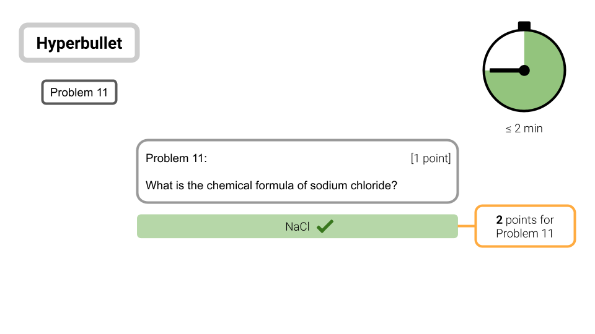Click the stopwatch's top button knob
The width and height of the screenshot is (595, 334).
coord(524,26)
